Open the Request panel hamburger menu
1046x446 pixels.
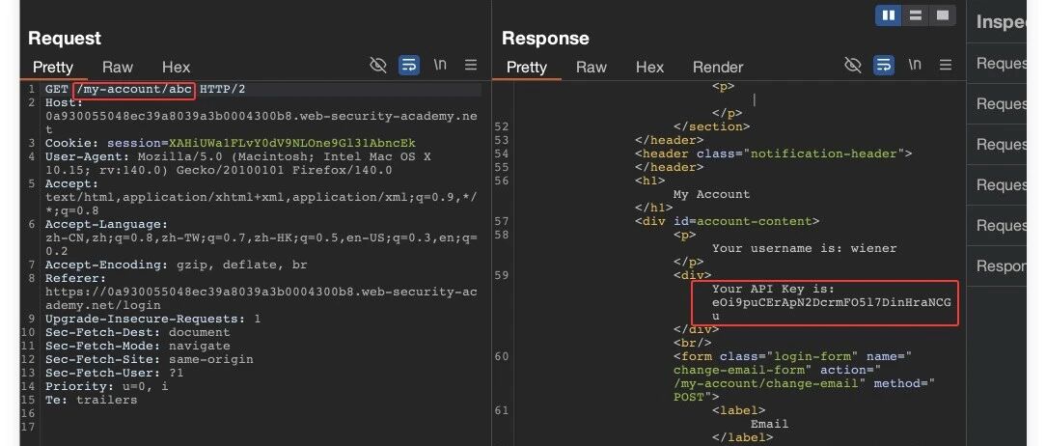click(471, 65)
